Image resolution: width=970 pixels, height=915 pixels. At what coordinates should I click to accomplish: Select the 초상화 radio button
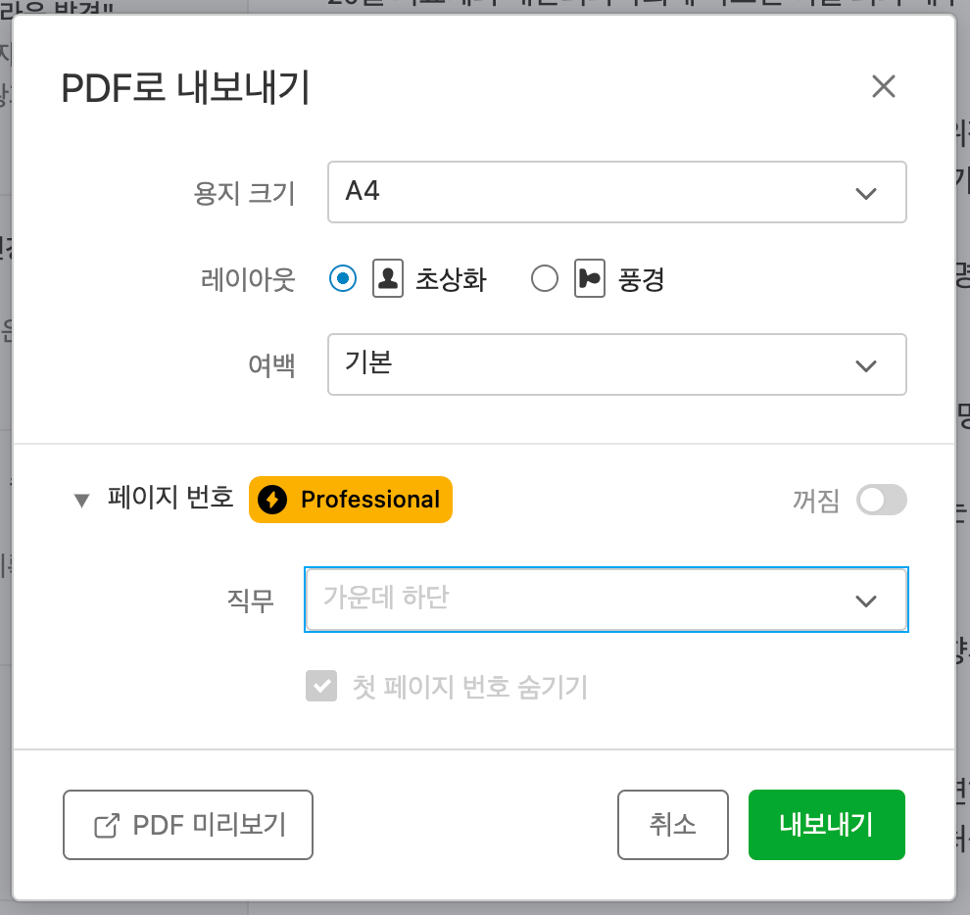pyautogui.click(x=343, y=280)
